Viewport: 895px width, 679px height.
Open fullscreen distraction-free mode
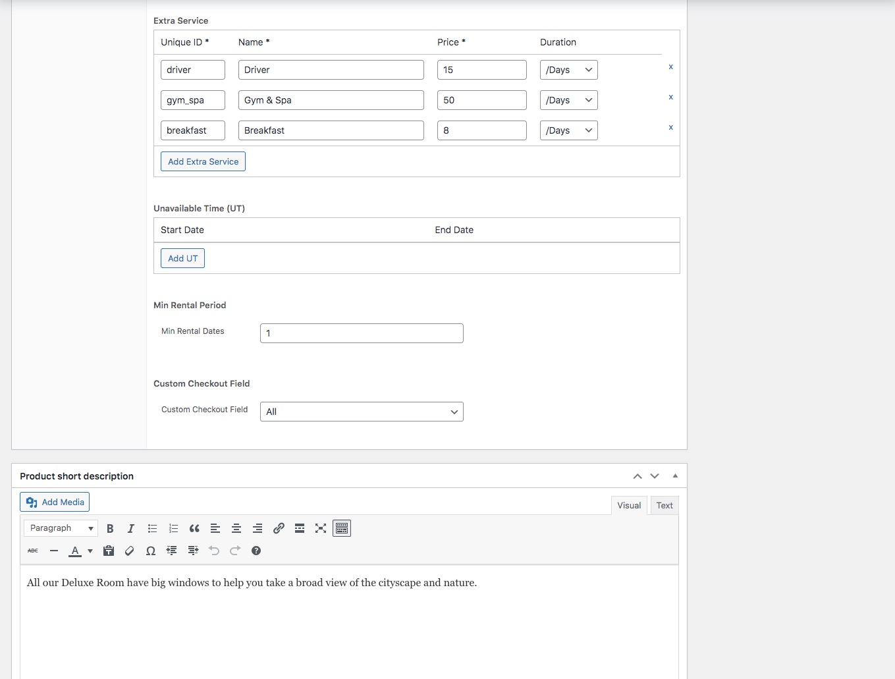pyautogui.click(x=321, y=528)
